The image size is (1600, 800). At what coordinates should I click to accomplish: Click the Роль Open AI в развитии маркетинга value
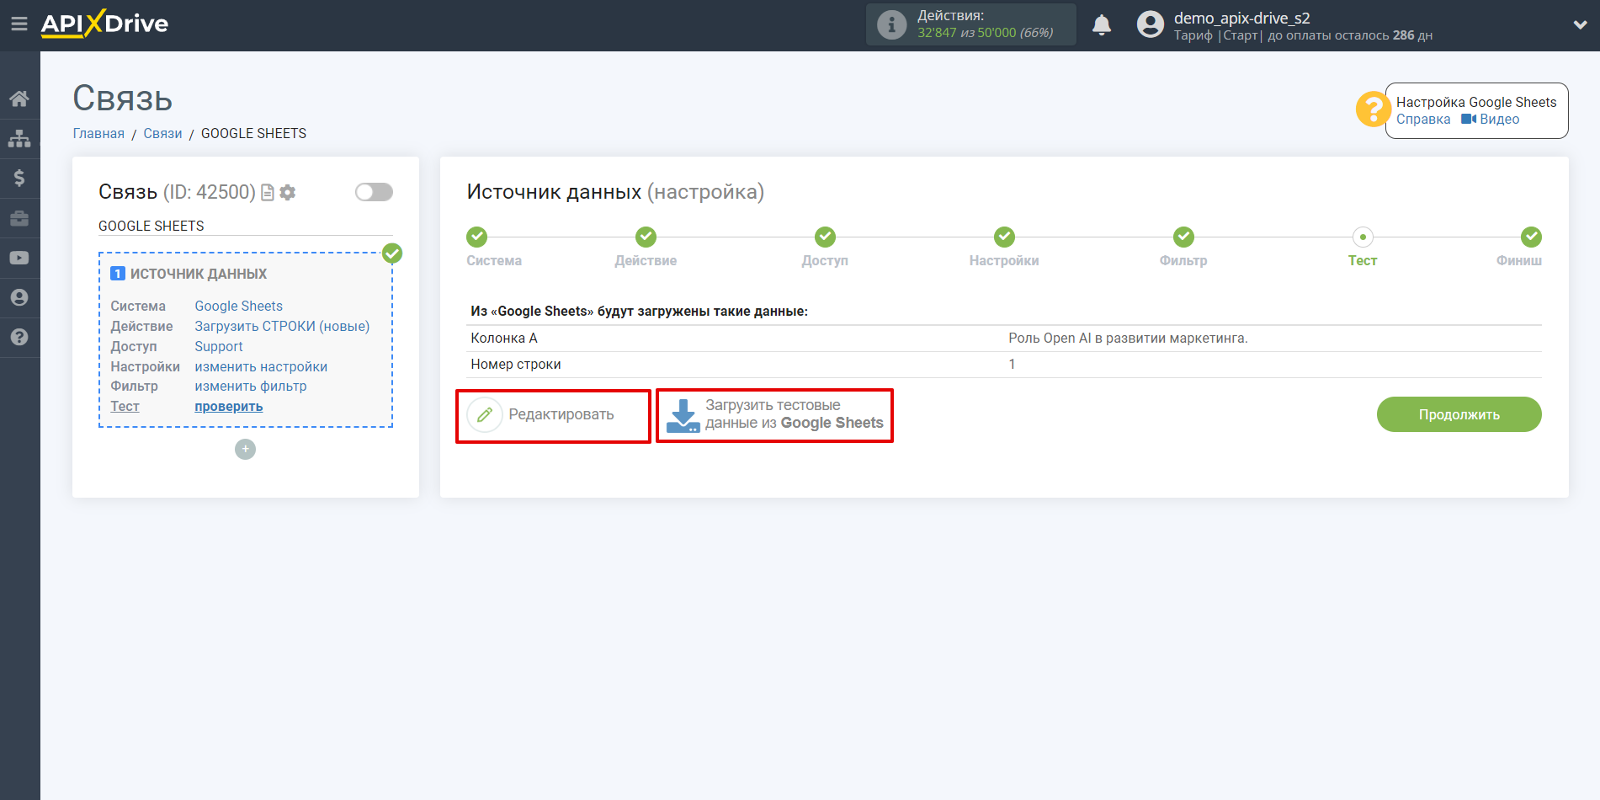(1128, 338)
